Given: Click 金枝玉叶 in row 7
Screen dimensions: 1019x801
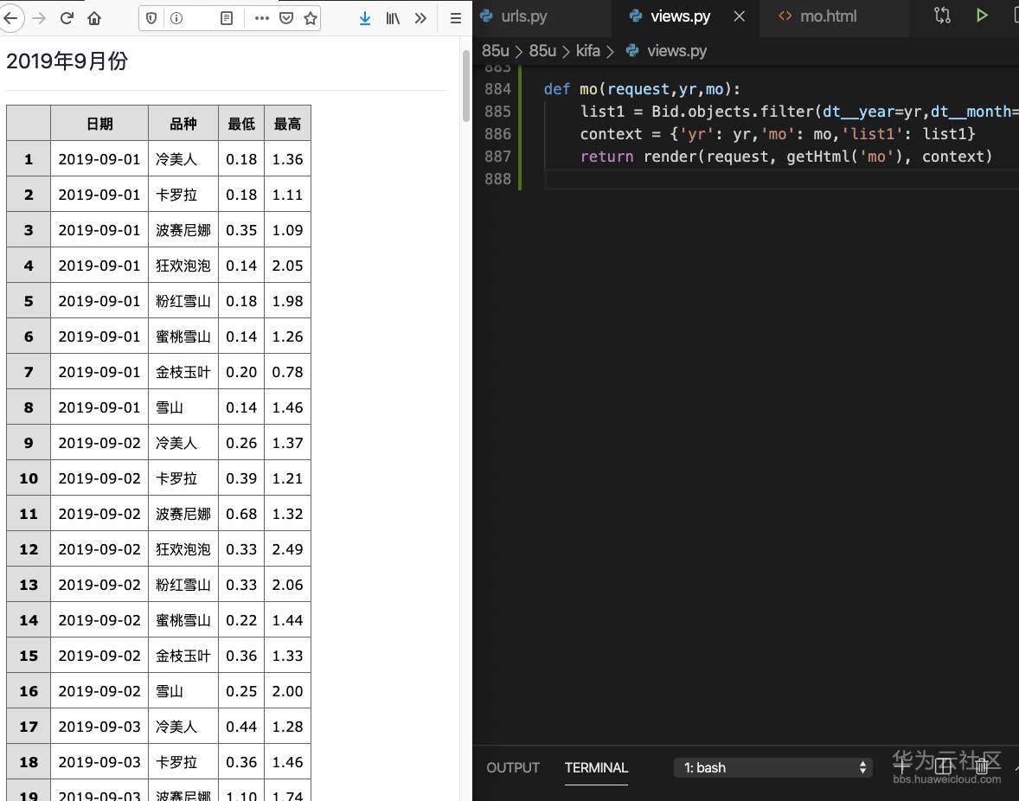Looking at the screenshot, I should 183,372.
